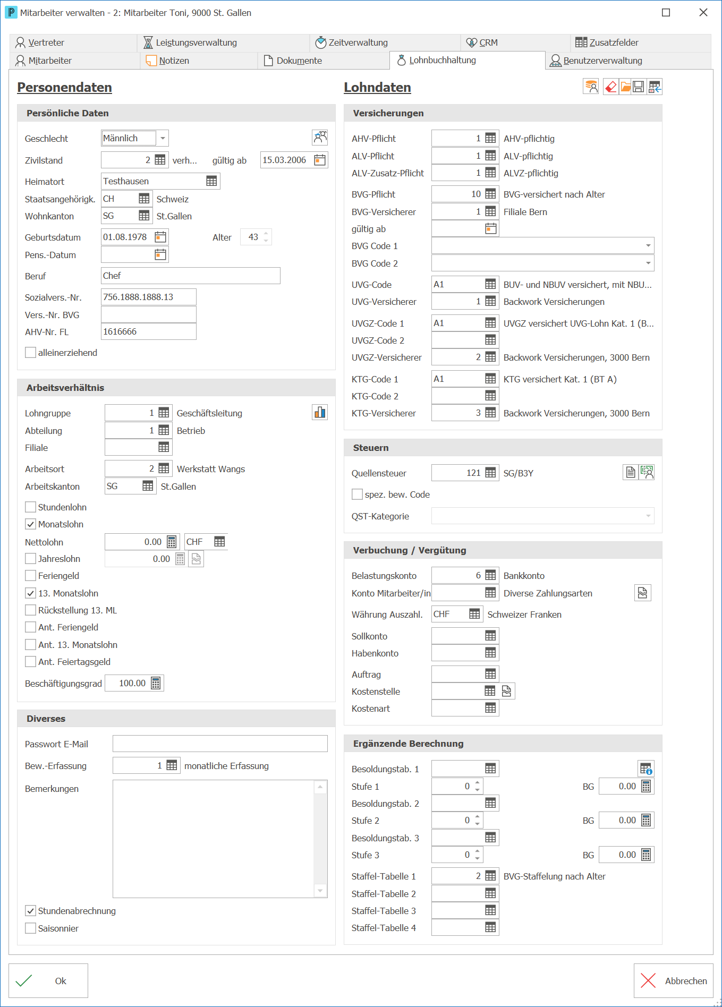
Task: Check spez. bew. Code checkbox
Action: click(x=358, y=494)
